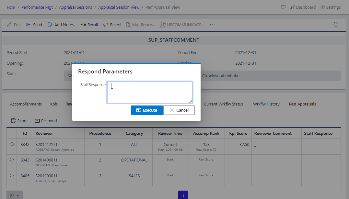Screen dimensions: 349x199
Task: Open Mgt Review from the toolbar
Action: click(141, 24)
